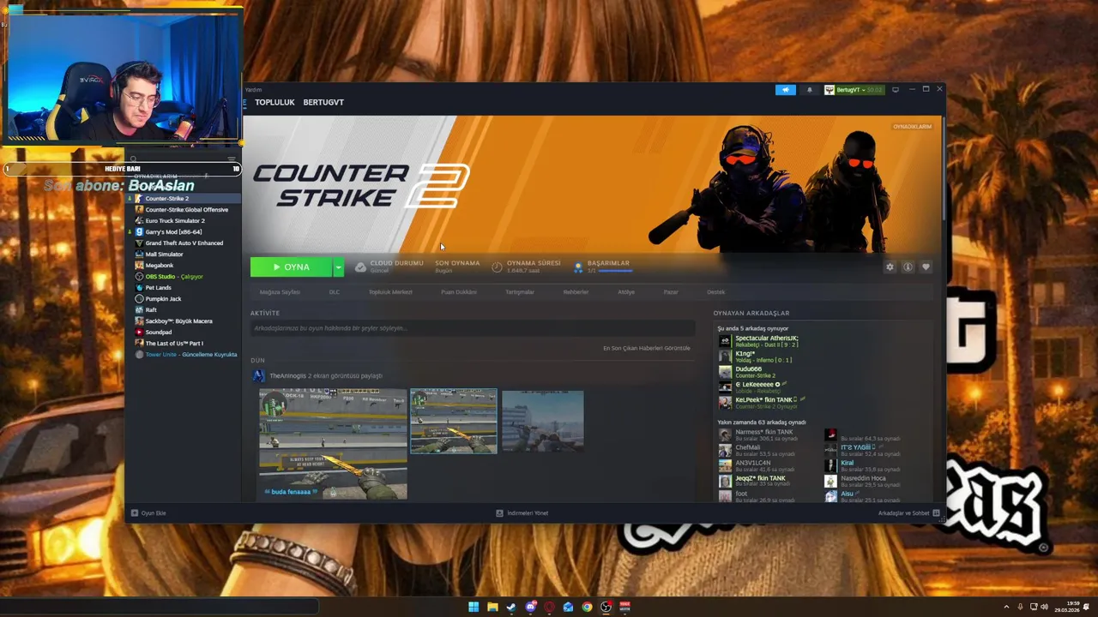
Task: Open the Yardım menu
Action: click(253, 90)
